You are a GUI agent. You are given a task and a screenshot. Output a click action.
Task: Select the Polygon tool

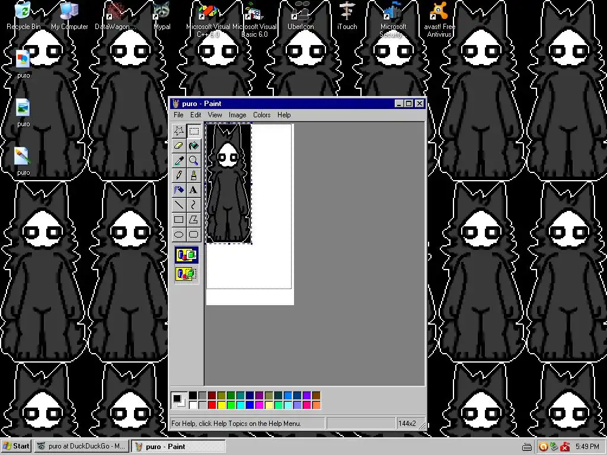click(194, 219)
